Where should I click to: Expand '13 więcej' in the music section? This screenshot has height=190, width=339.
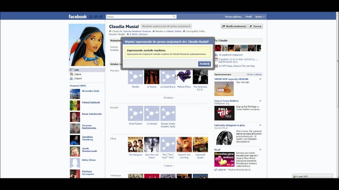pyautogui.click(x=169, y=98)
